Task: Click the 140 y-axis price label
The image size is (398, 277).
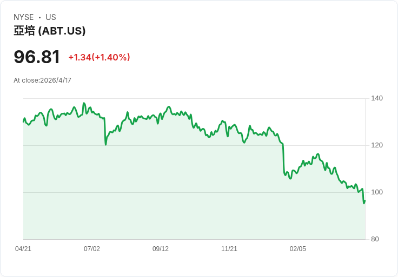Action: point(377,98)
